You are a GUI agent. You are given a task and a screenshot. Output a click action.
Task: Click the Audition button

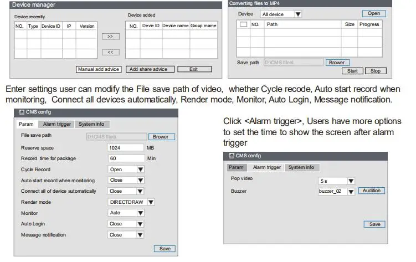(x=372, y=191)
